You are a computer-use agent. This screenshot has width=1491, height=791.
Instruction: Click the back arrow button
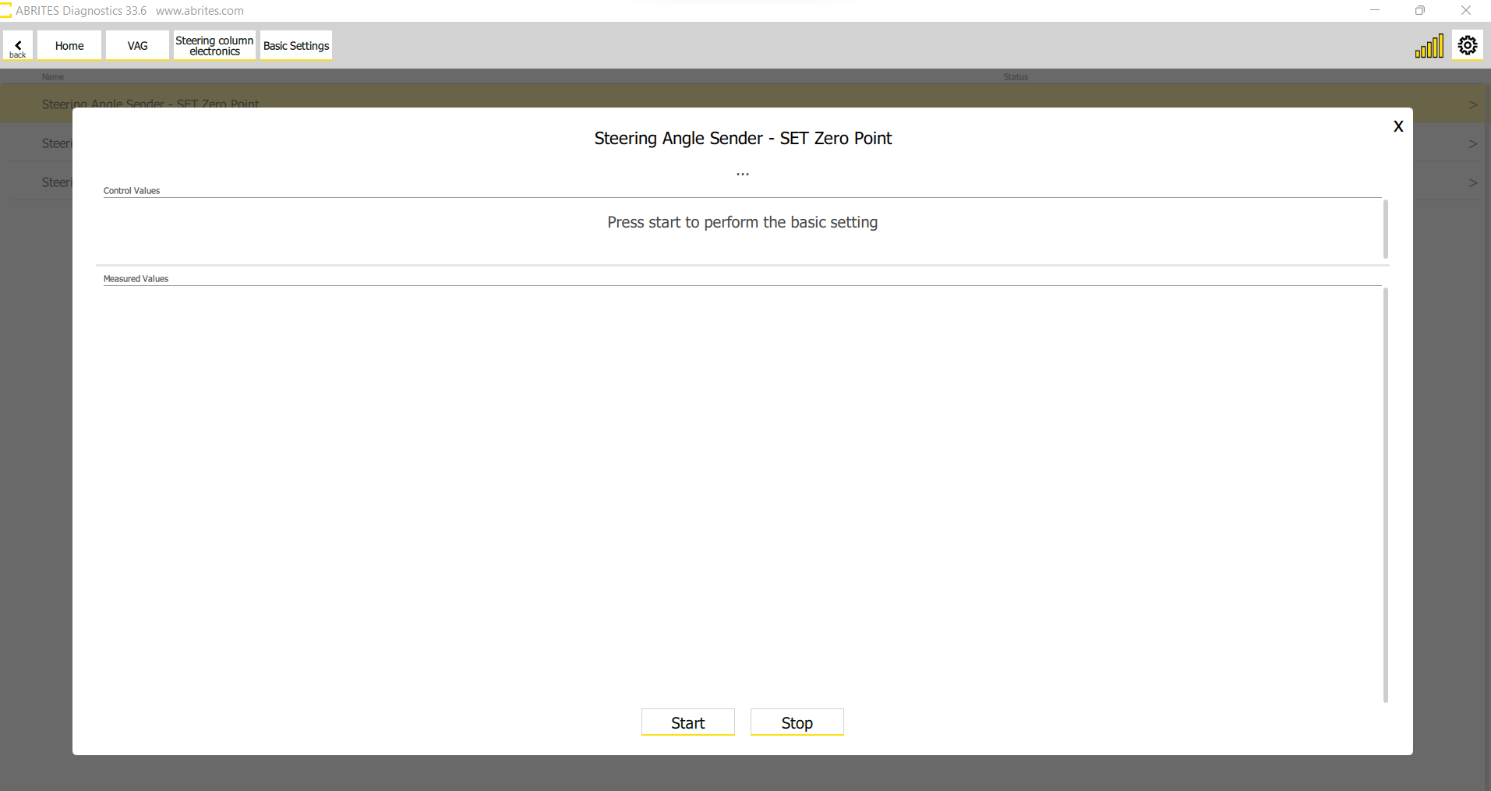click(18, 45)
